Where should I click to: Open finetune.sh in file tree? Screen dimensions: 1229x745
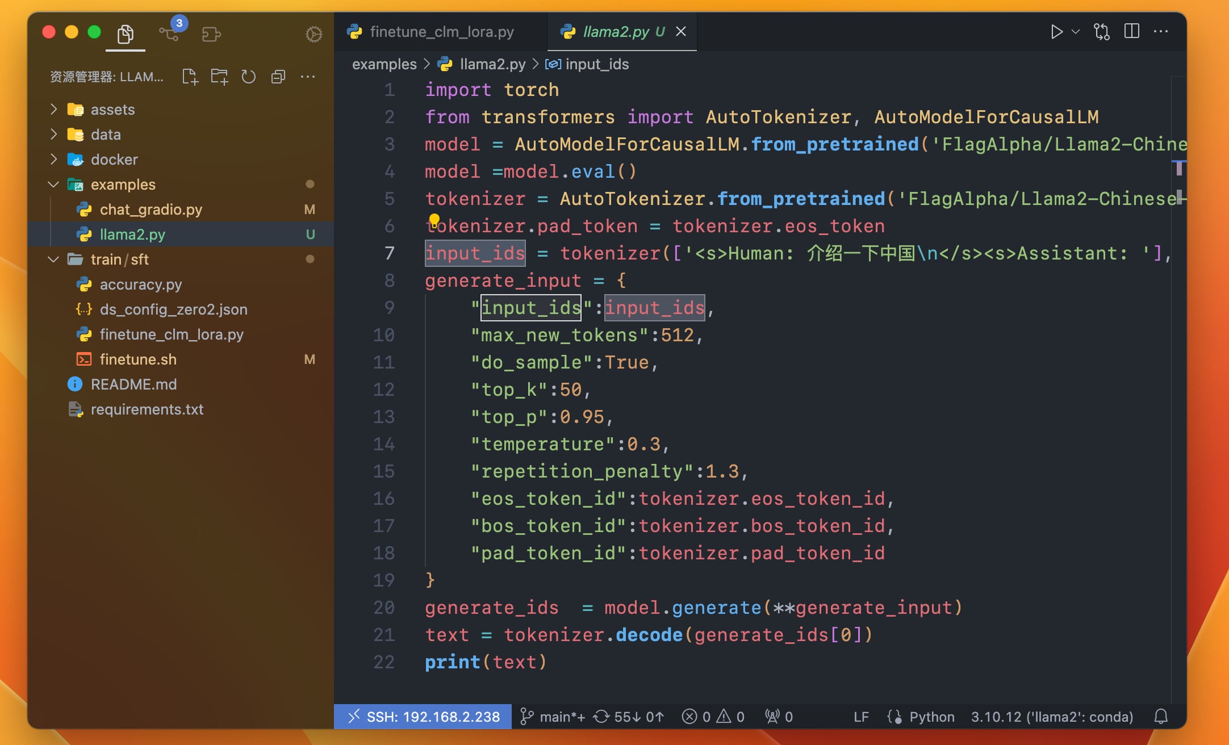tap(138, 359)
